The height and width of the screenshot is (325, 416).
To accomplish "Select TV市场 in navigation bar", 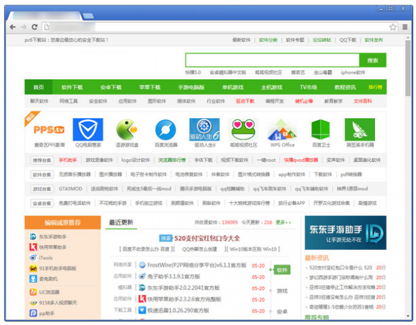I will 309,87.
